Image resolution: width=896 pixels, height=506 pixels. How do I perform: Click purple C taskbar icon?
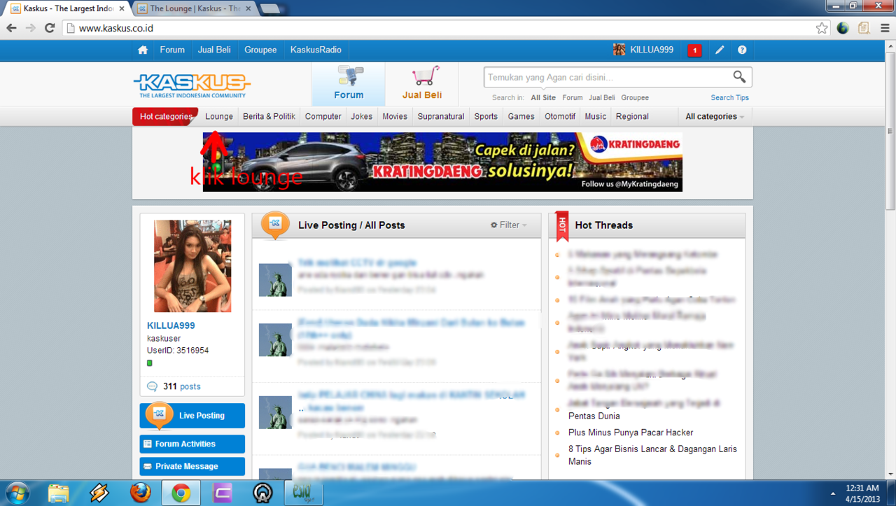222,493
